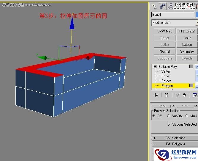
Task: Click gray square icon beside Editable Poly
Action: [191, 66]
